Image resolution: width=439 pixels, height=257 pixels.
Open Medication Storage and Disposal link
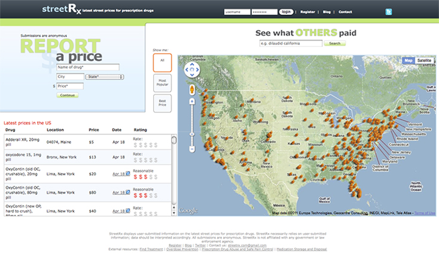301,249
